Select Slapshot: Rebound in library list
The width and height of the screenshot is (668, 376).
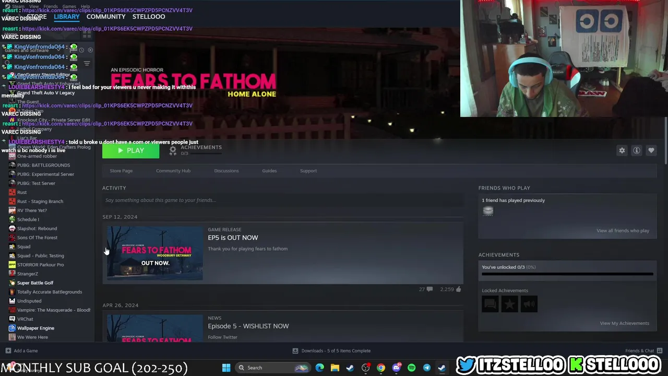37,228
